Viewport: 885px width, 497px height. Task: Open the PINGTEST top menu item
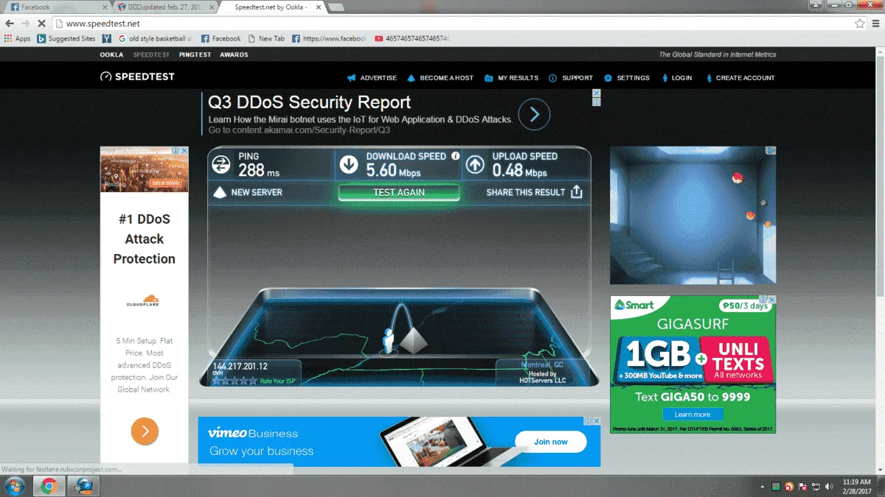[195, 54]
